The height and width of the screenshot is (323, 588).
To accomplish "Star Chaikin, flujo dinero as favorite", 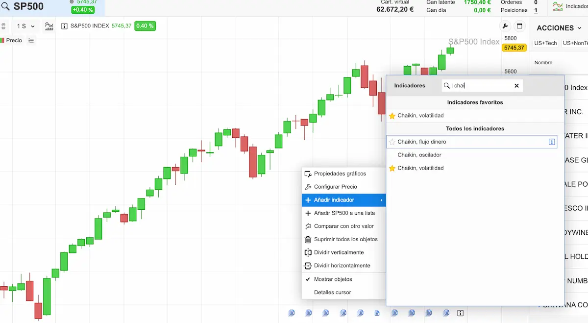I will coord(392,142).
